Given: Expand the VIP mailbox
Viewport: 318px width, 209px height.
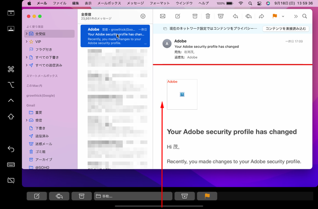Looking at the screenshot, I should tap(26, 41).
